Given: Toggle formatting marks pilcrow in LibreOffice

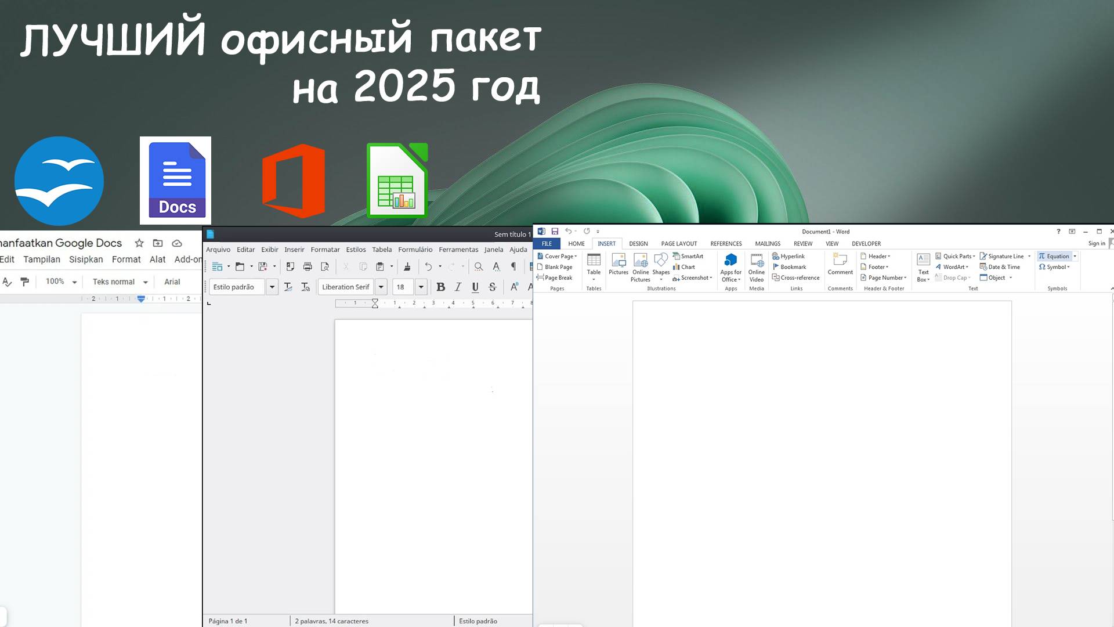Looking at the screenshot, I should 514,267.
